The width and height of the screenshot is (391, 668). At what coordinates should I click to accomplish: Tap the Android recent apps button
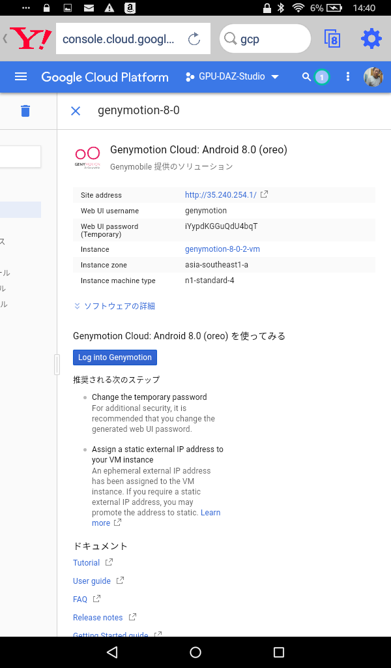tap(279, 652)
